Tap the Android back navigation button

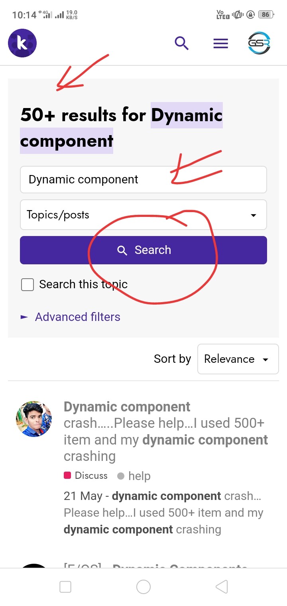coord(222,586)
